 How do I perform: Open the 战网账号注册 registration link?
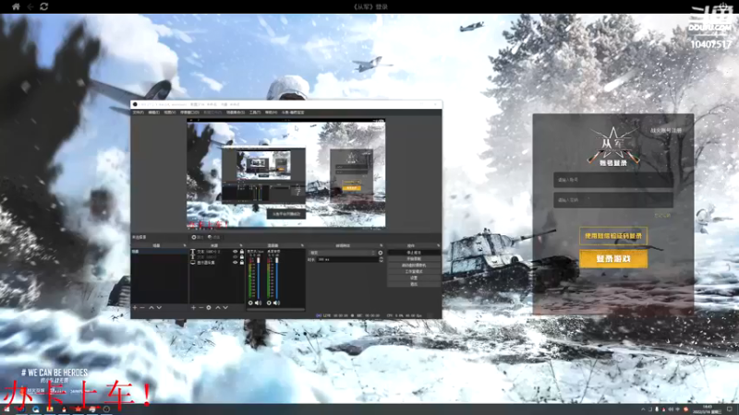click(x=665, y=130)
